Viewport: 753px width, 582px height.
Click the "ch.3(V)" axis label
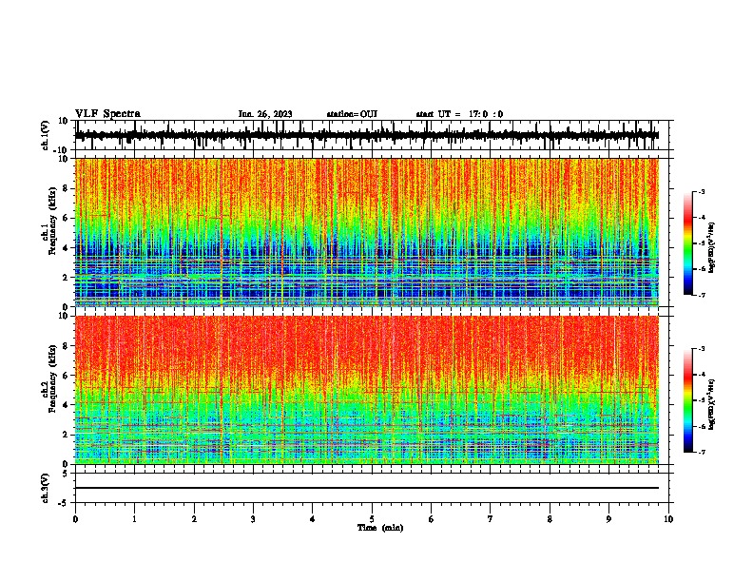coord(46,488)
